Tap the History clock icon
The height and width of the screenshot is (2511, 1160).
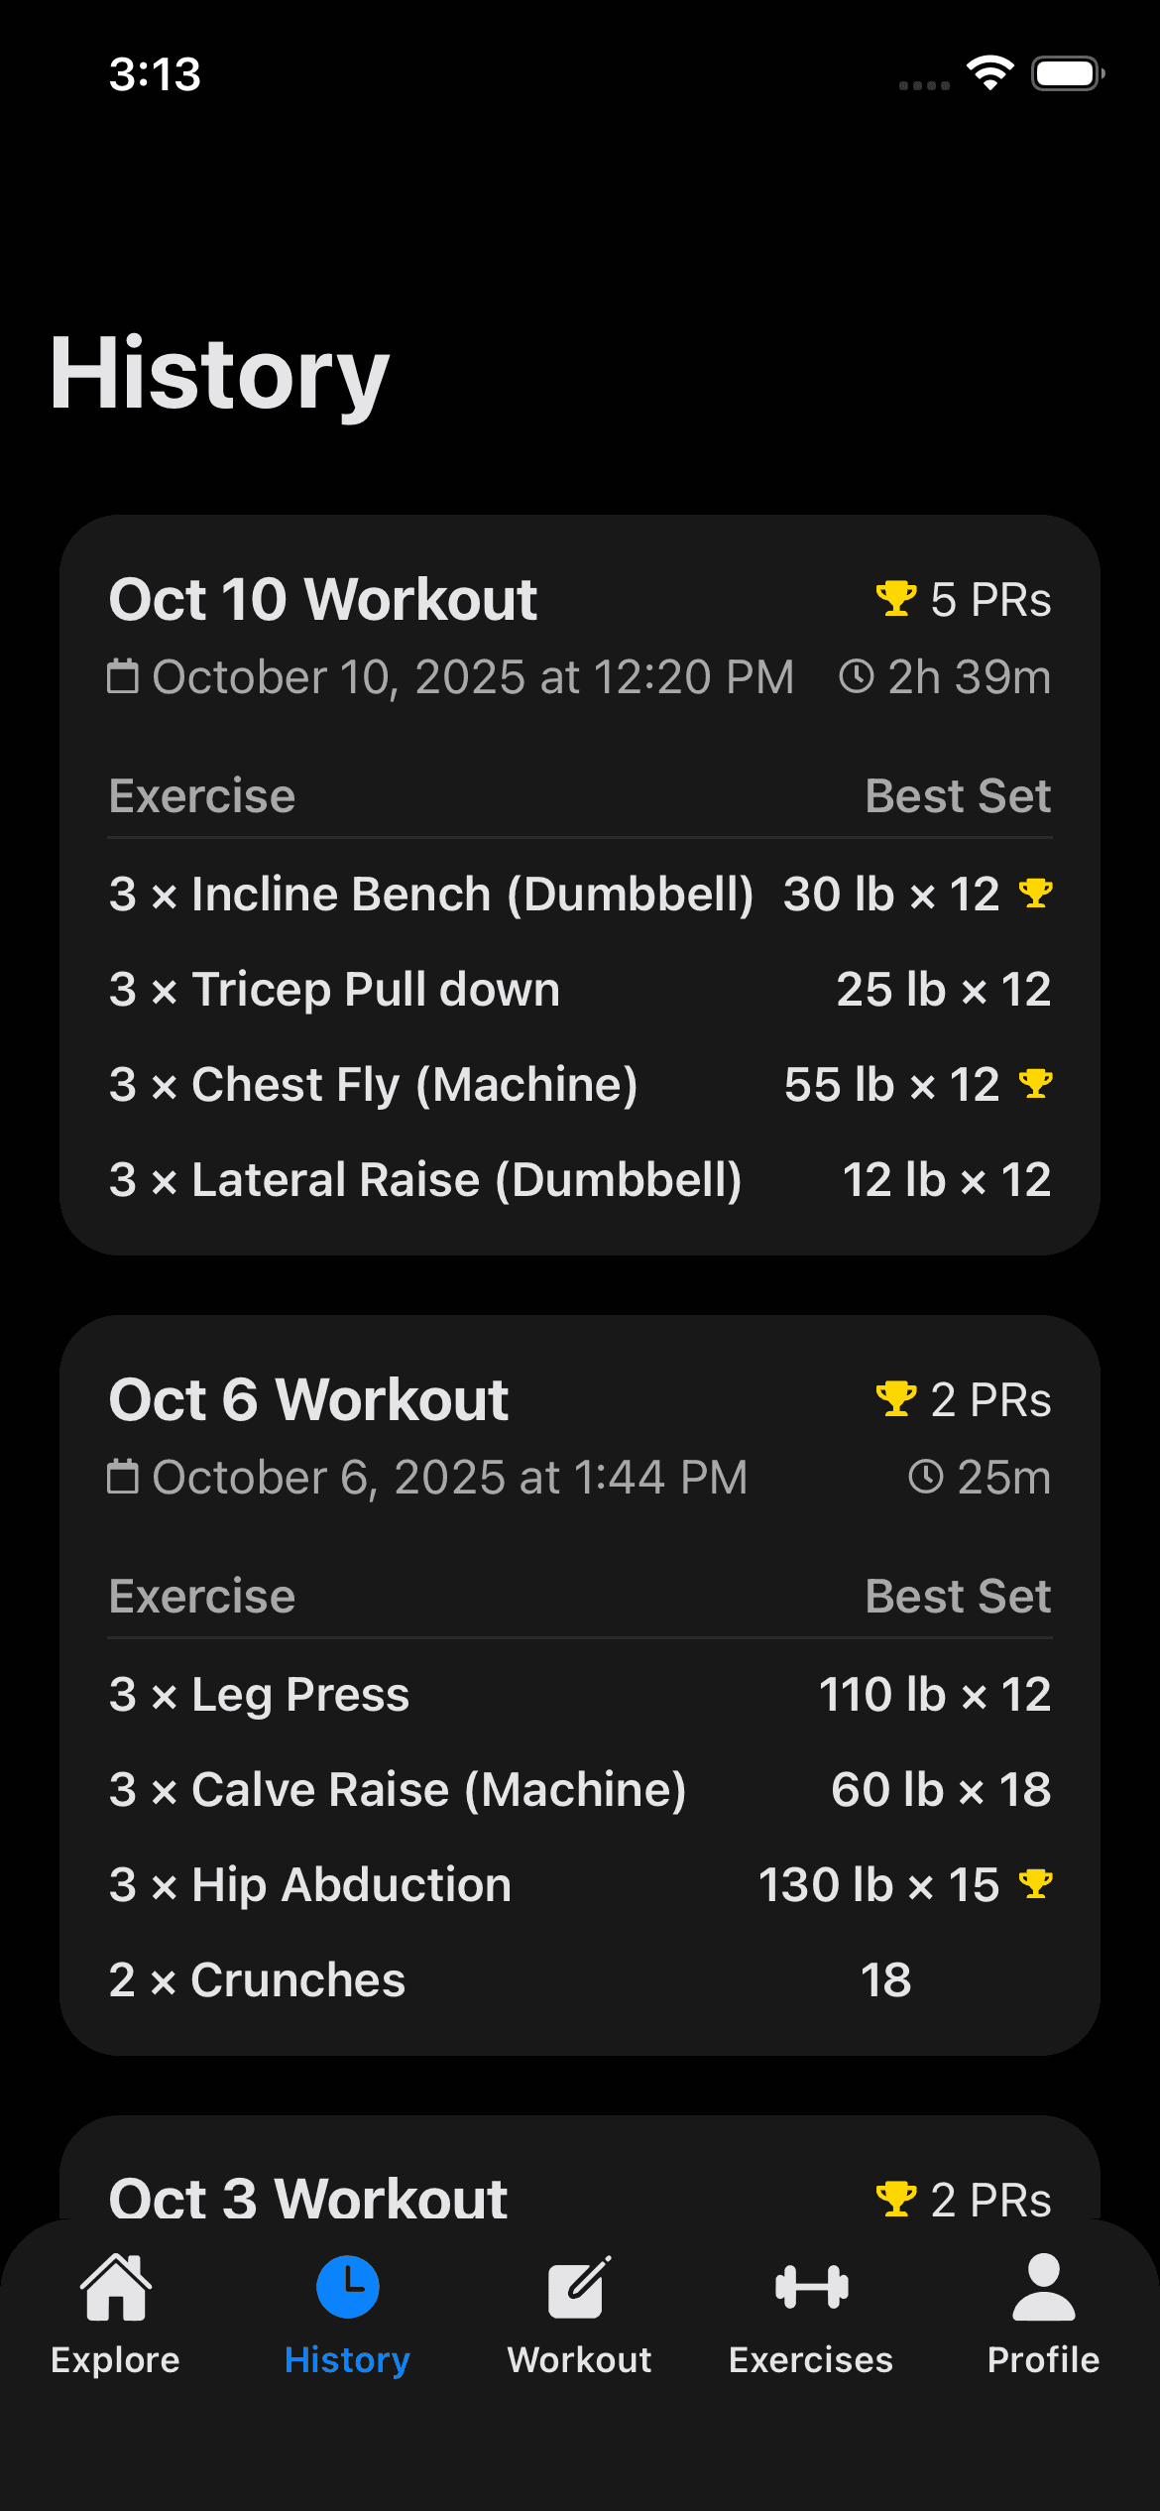(347, 2287)
